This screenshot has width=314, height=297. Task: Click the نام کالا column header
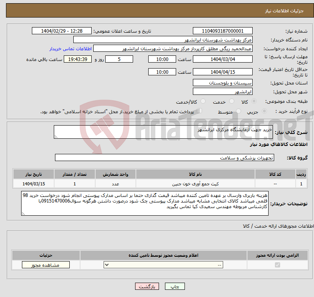pos(195,174)
